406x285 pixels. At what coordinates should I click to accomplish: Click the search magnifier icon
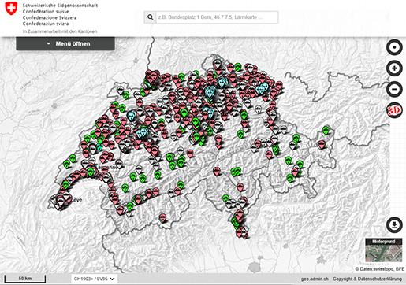150,17
